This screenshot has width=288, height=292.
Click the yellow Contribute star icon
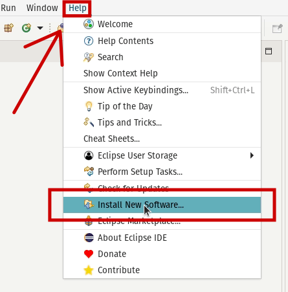89,270
